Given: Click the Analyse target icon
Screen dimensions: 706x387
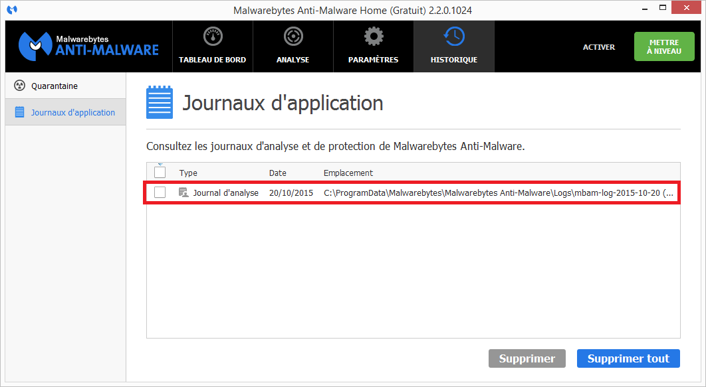Looking at the screenshot, I should click(x=293, y=37).
